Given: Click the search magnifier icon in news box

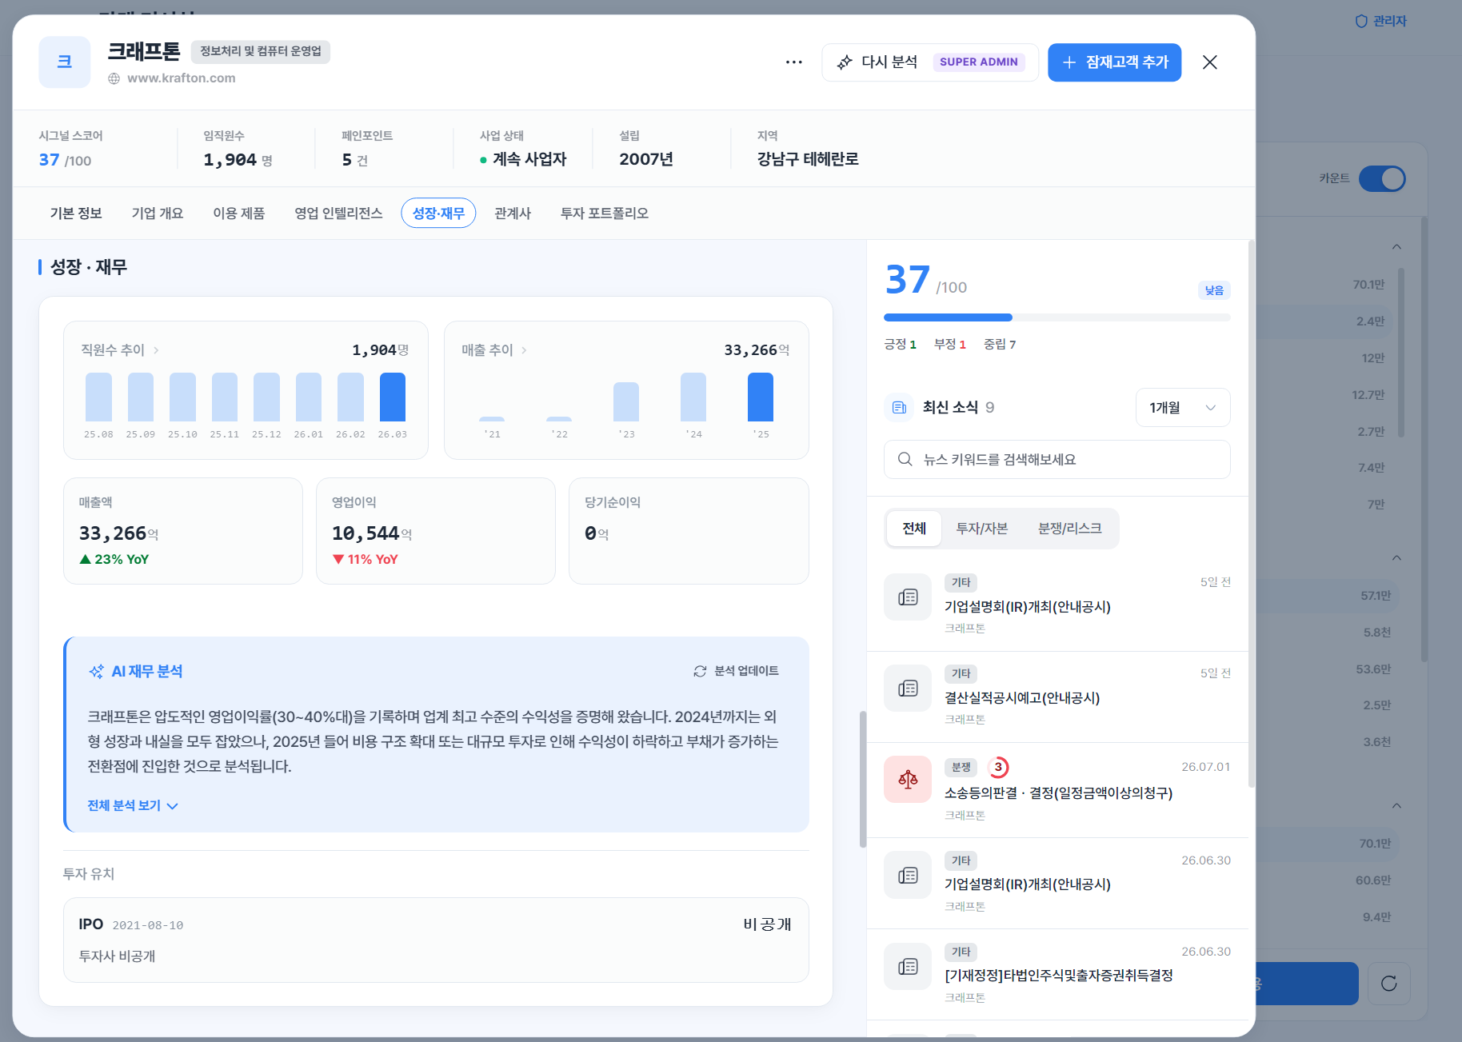Looking at the screenshot, I should click(905, 460).
